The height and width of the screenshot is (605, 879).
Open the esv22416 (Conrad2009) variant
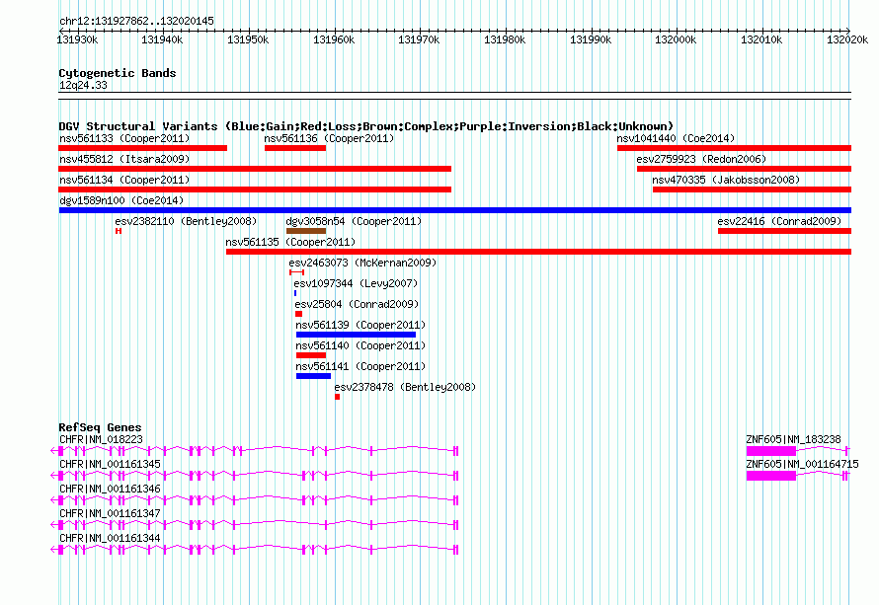coord(780,221)
